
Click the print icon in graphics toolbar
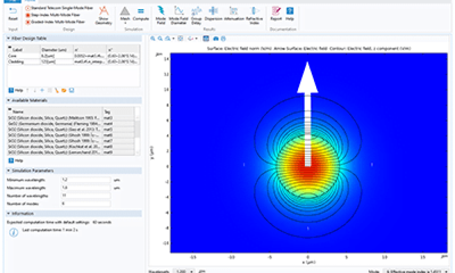click(x=223, y=38)
